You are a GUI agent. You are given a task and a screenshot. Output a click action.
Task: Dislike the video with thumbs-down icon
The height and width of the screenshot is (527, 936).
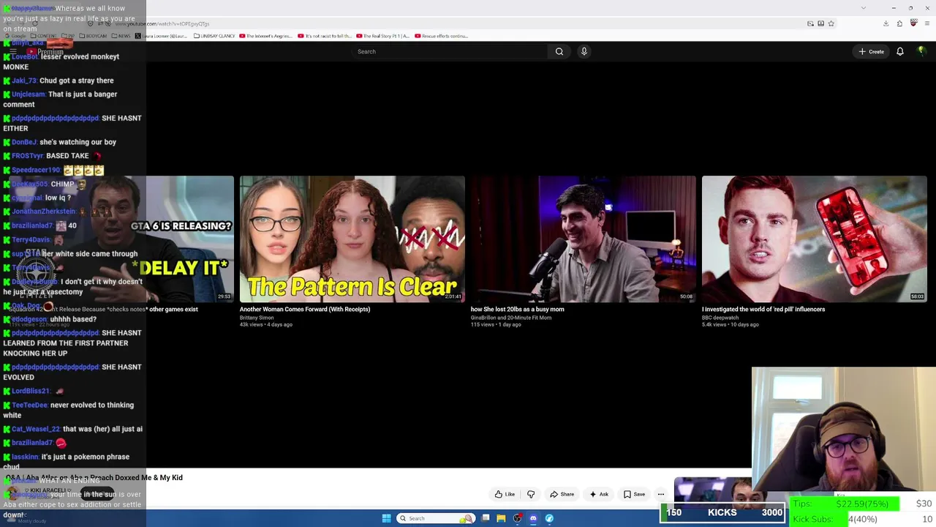(x=531, y=494)
